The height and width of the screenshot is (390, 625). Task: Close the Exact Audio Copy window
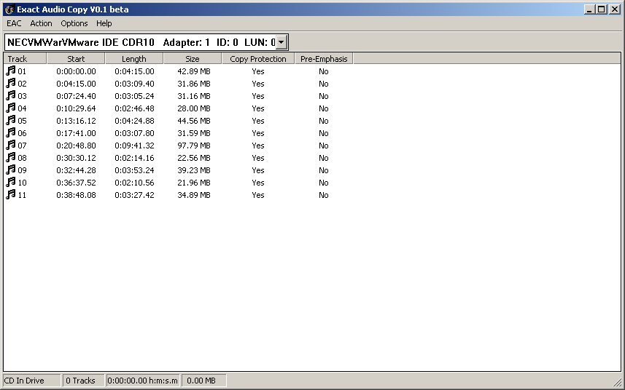tap(615, 9)
